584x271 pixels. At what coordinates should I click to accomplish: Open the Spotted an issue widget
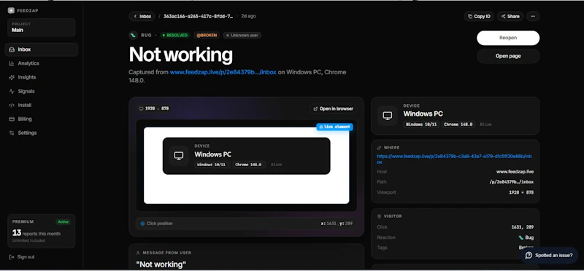(550, 256)
